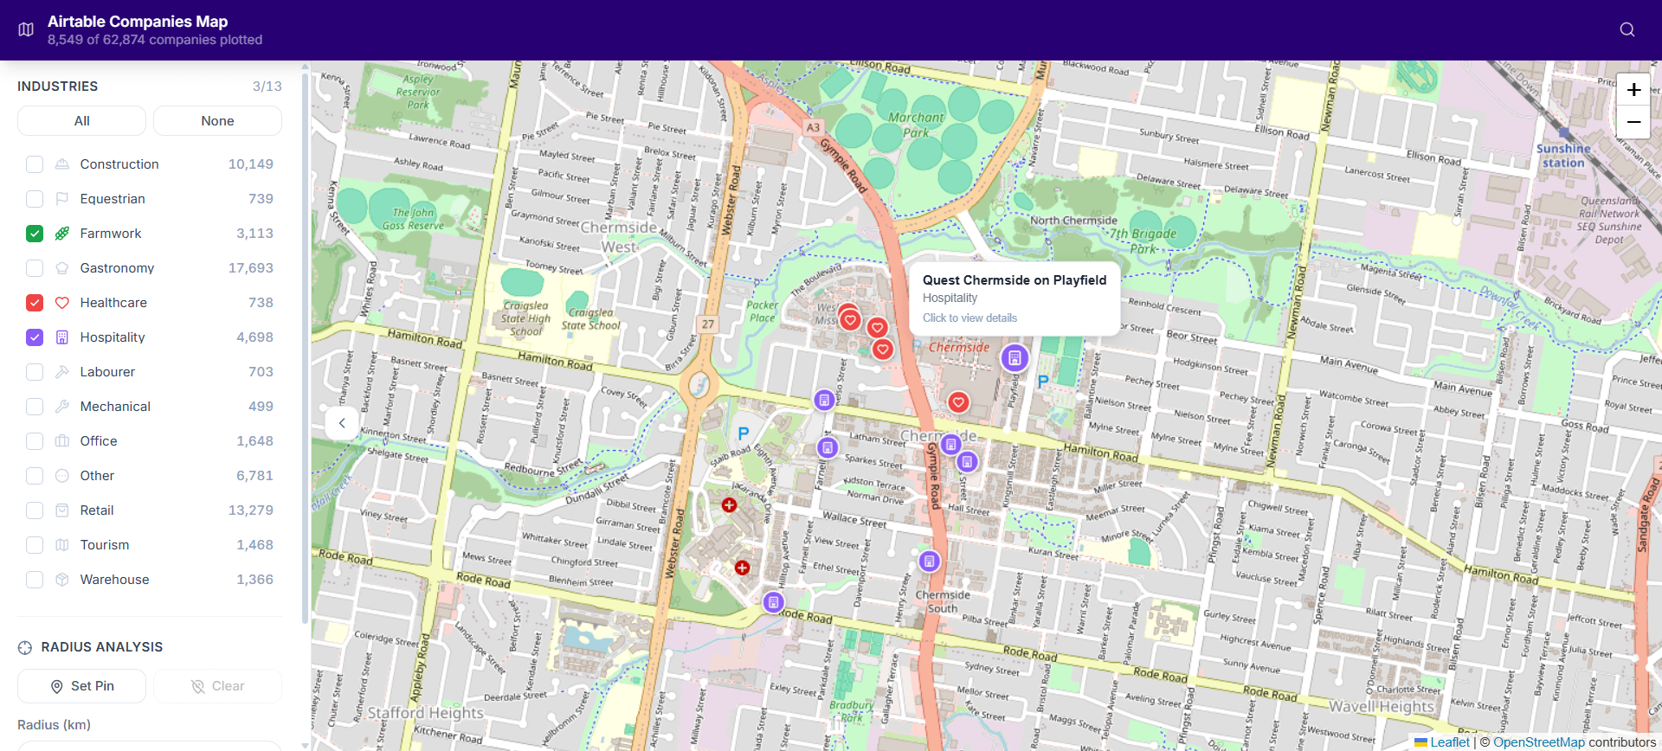Open the search icon in the header
This screenshot has width=1662, height=751.
[1627, 29]
